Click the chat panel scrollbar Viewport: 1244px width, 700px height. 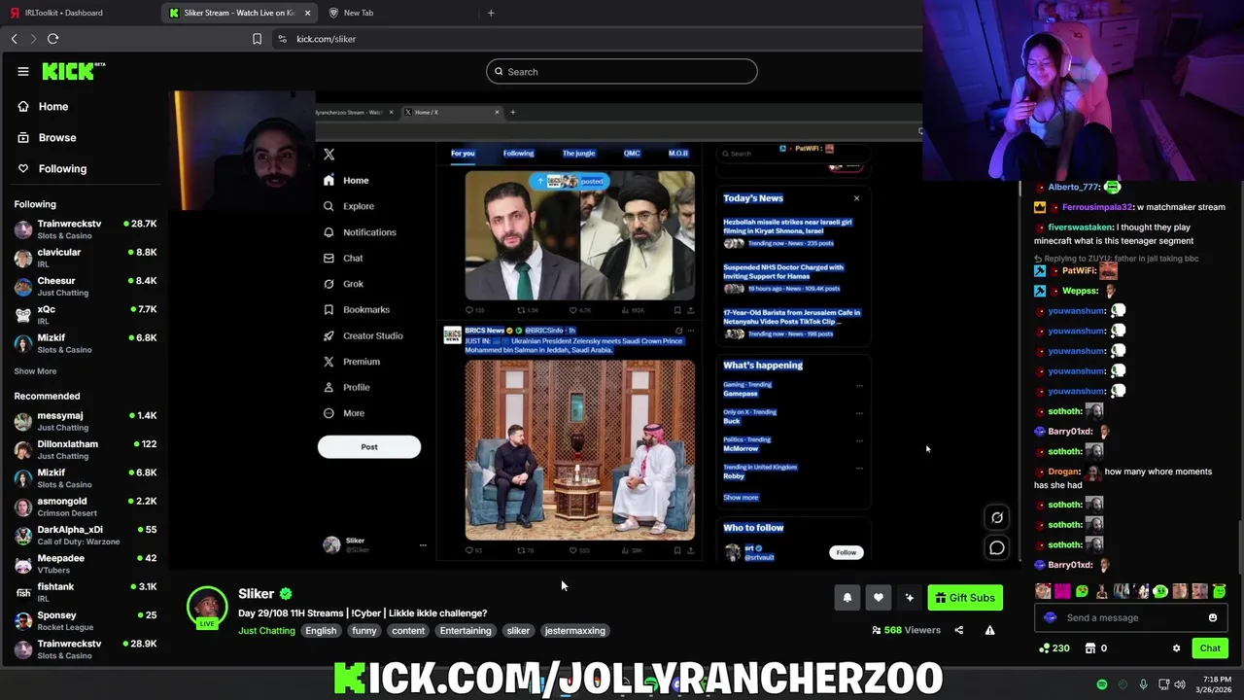point(1239,549)
